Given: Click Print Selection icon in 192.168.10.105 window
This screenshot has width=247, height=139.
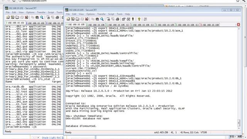Looking at the screenshot, I should tap(113, 19).
